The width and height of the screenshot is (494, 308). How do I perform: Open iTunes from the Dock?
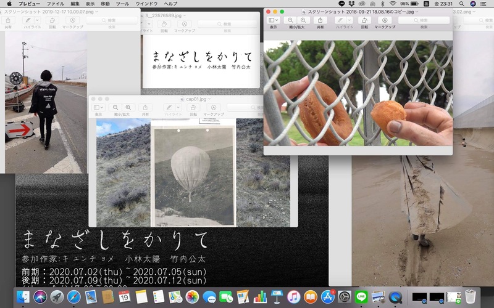click(294, 297)
